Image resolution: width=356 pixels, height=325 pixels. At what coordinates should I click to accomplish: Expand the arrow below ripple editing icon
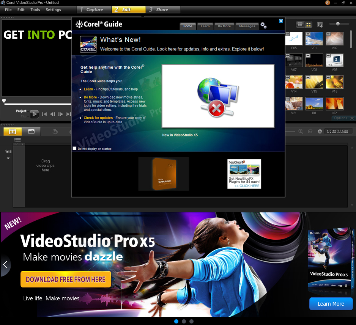[8, 158]
